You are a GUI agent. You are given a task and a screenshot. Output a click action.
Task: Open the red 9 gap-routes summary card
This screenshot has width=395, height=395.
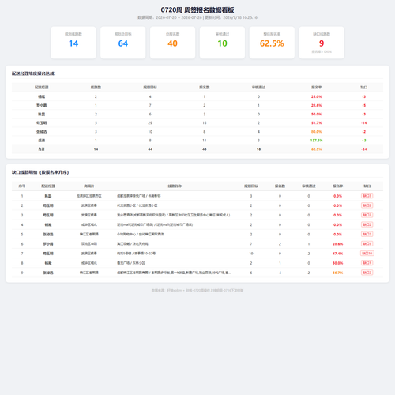[322, 43]
